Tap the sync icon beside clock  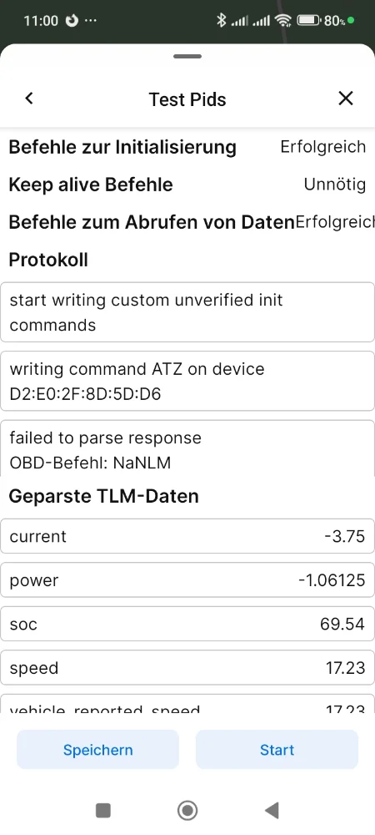point(72,21)
